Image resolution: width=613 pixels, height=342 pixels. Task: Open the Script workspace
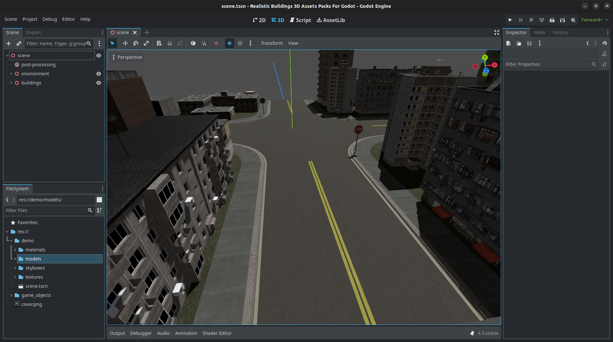pos(300,20)
